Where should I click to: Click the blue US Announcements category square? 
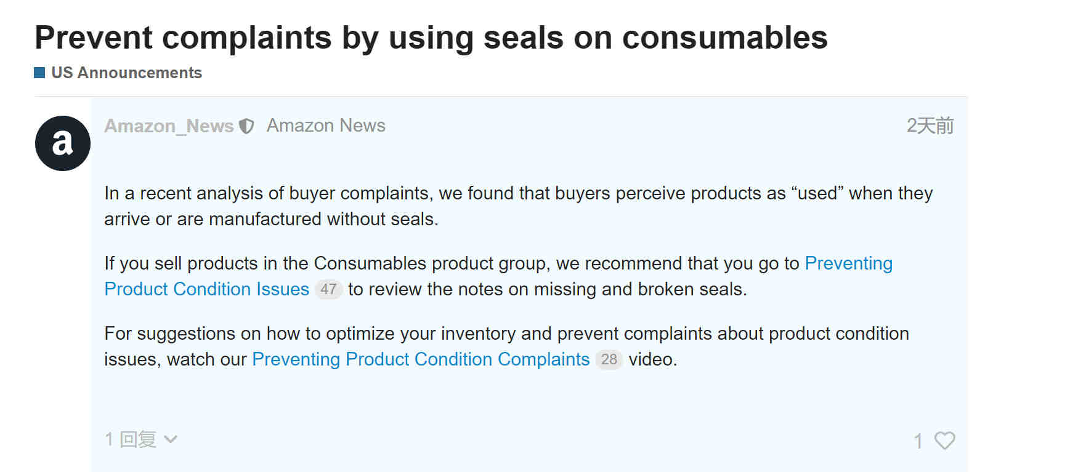[x=39, y=73]
